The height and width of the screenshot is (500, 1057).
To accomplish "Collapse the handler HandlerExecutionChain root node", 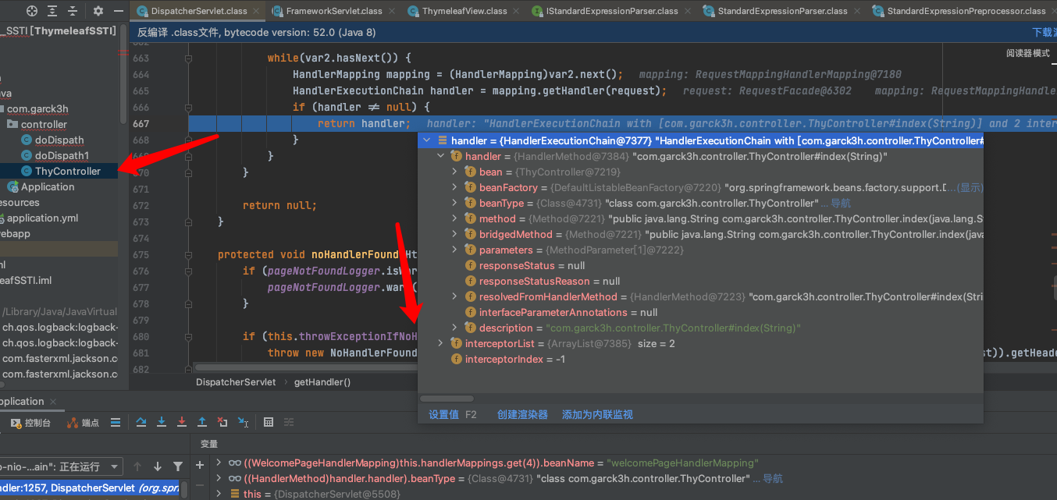I will click(426, 140).
